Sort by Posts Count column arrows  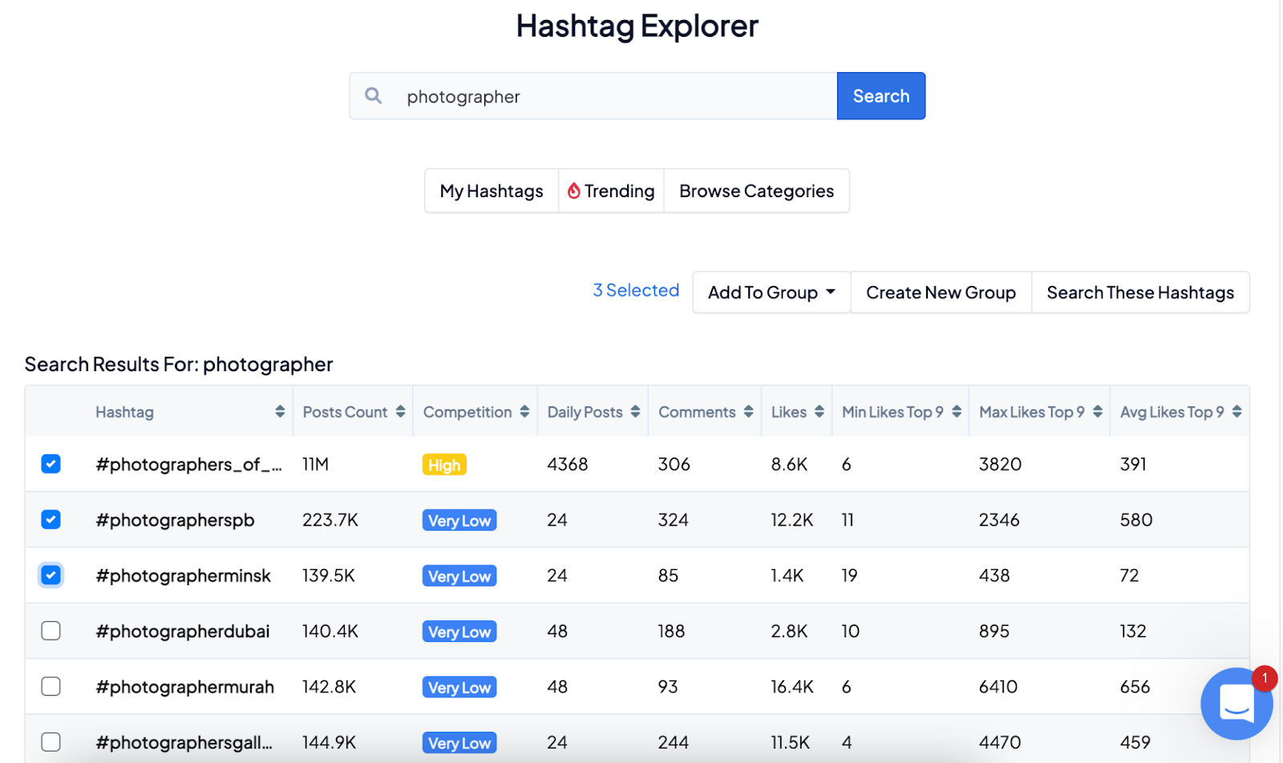pyautogui.click(x=400, y=412)
